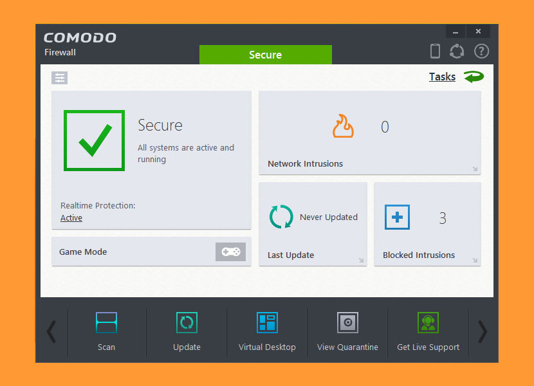Toggle Game Mode gamepad switch

(x=230, y=252)
